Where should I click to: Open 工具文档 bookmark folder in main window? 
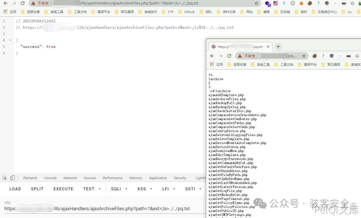(x=77, y=12)
